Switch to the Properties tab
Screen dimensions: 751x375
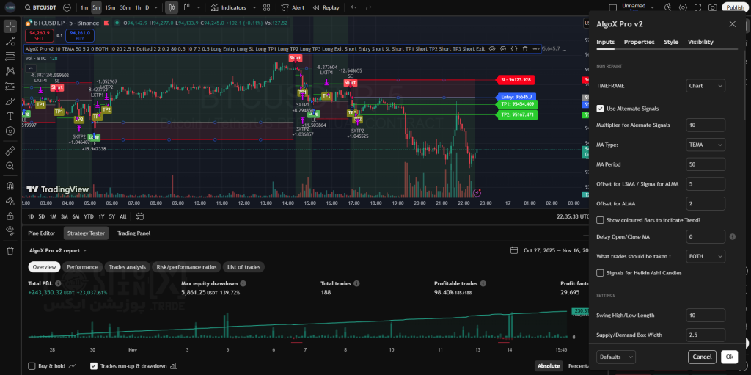coord(639,42)
